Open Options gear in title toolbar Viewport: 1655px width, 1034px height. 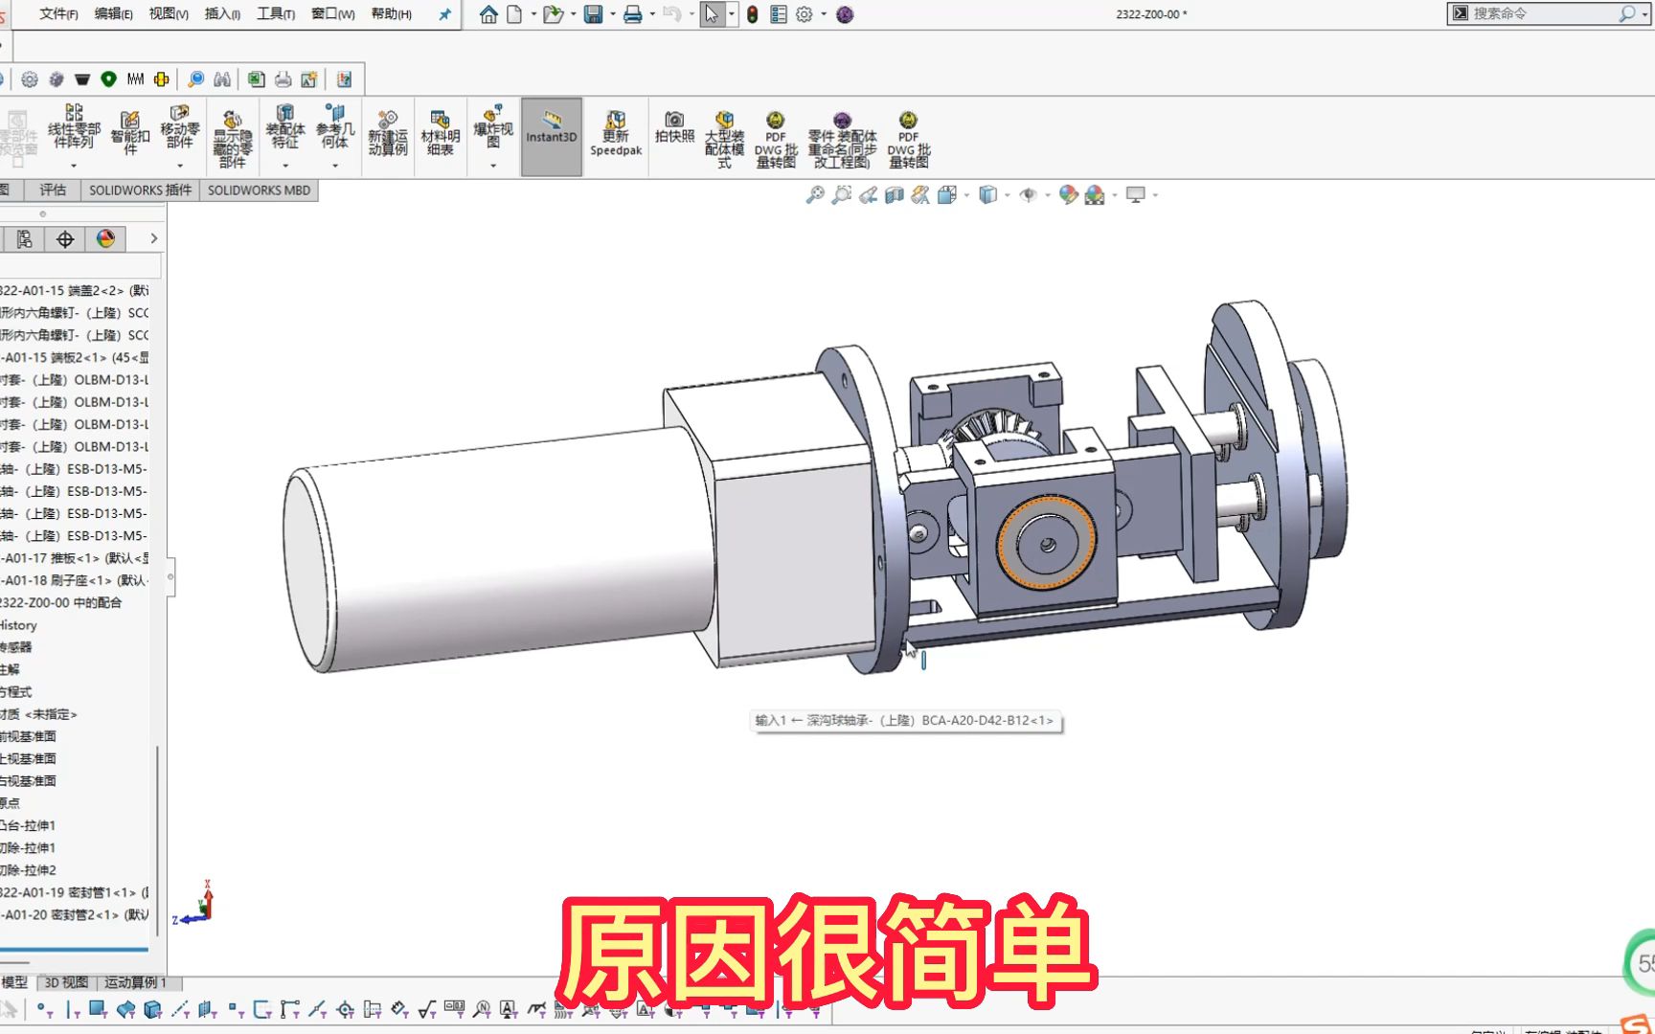coord(805,14)
